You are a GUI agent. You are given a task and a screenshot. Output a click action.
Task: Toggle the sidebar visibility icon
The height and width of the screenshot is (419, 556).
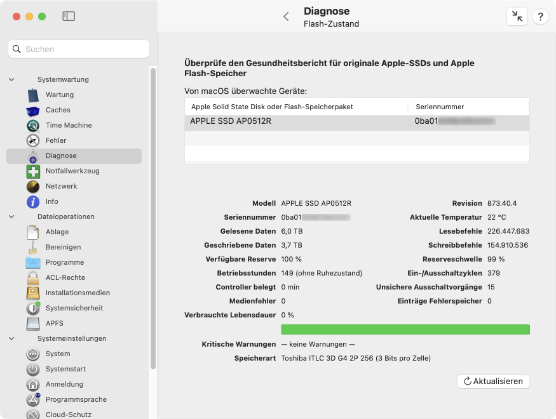pyautogui.click(x=69, y=17)
